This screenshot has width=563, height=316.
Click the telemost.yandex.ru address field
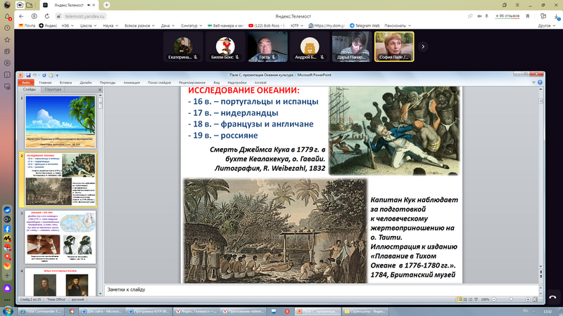coord(84,16)
